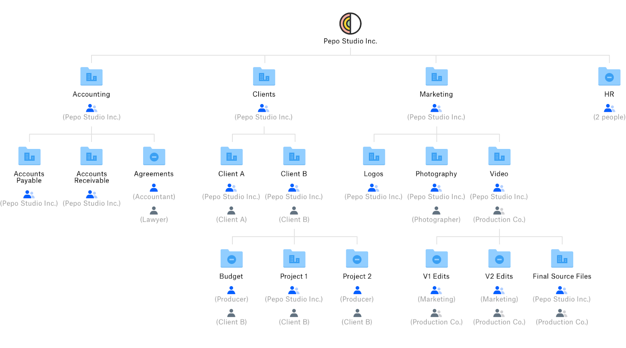Screen dimensions: 626x348
Task: Click the Accounting folder label
Action: pos(91,94)
